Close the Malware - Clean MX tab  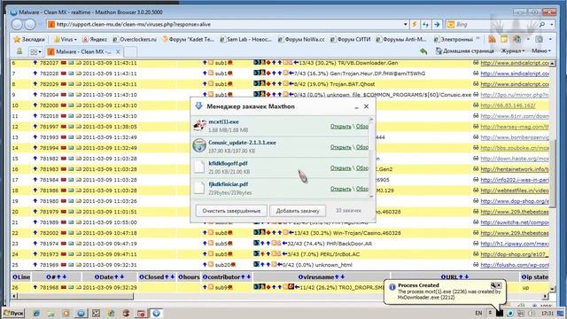click(118, 51)
